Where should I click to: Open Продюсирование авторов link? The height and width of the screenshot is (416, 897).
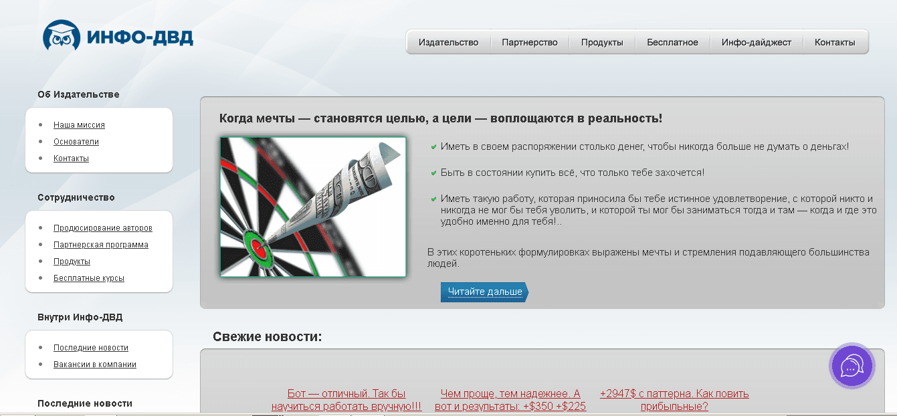[x=103, y=228]
